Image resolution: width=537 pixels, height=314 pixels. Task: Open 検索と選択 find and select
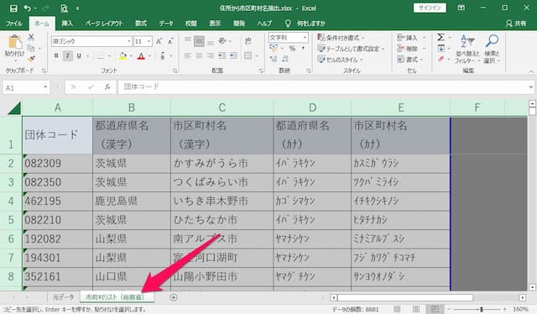493,49
